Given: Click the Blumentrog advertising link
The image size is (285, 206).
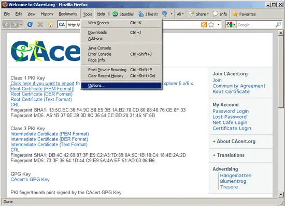Looking at the screenshot, I should 233,181.
